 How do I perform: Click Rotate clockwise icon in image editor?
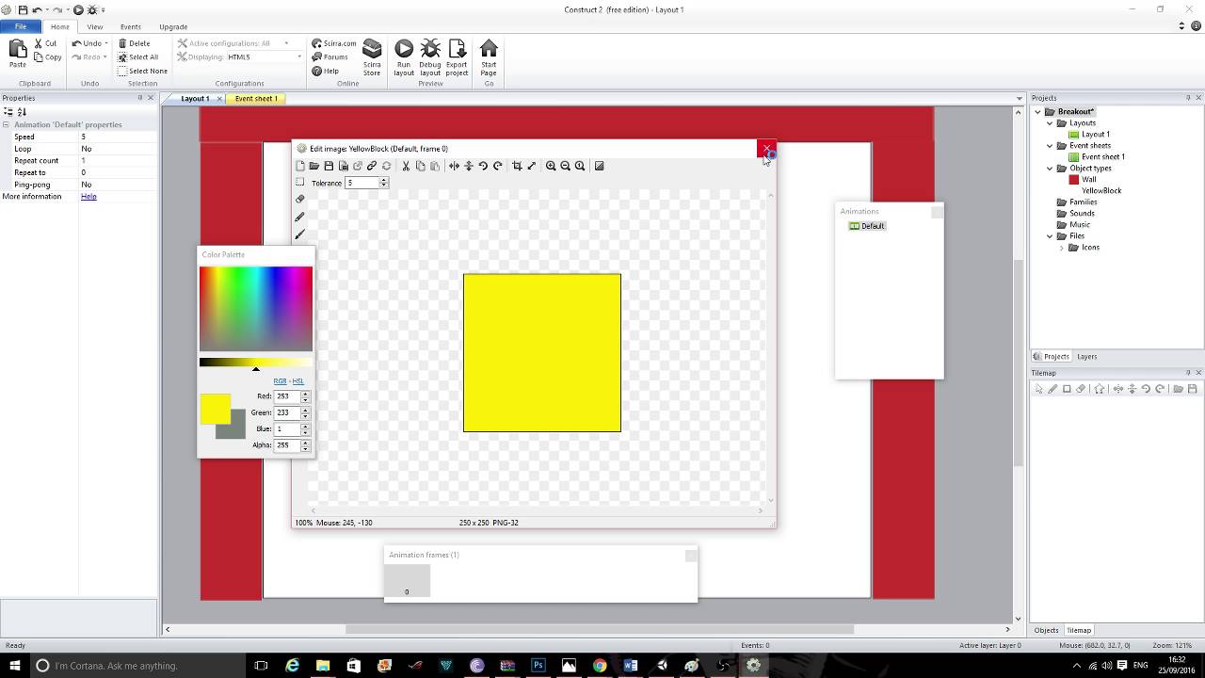point(497,166)
